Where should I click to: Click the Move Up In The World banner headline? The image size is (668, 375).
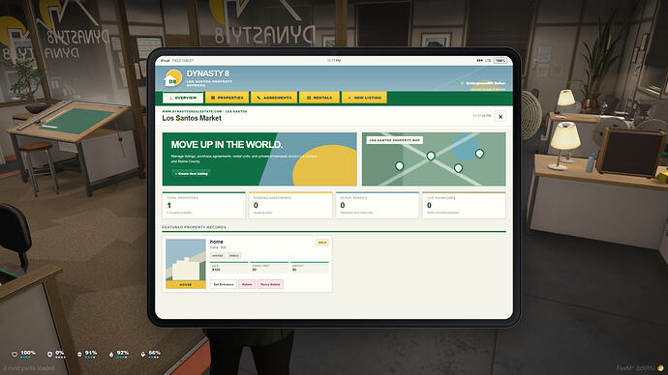pos(227,145)
